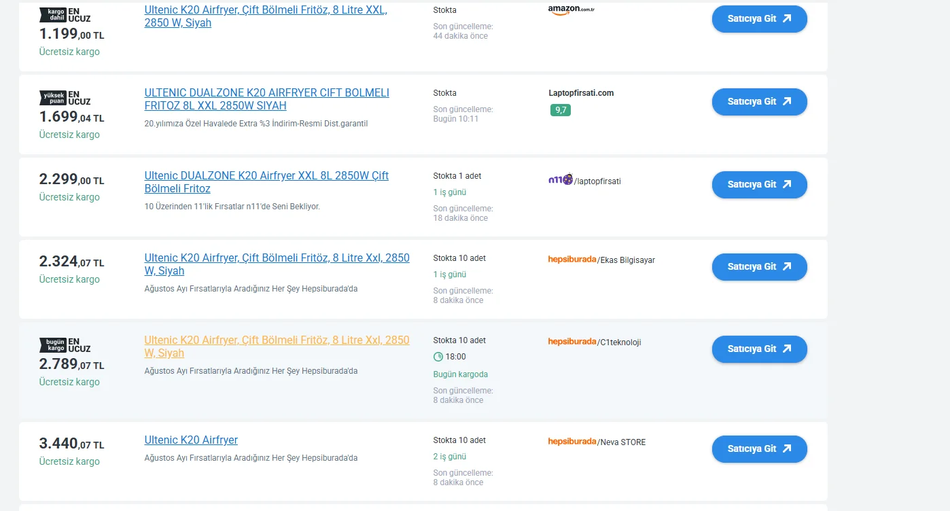
Task: Click the 1.699,04 TL price
Action: click(x=71, y=117)
